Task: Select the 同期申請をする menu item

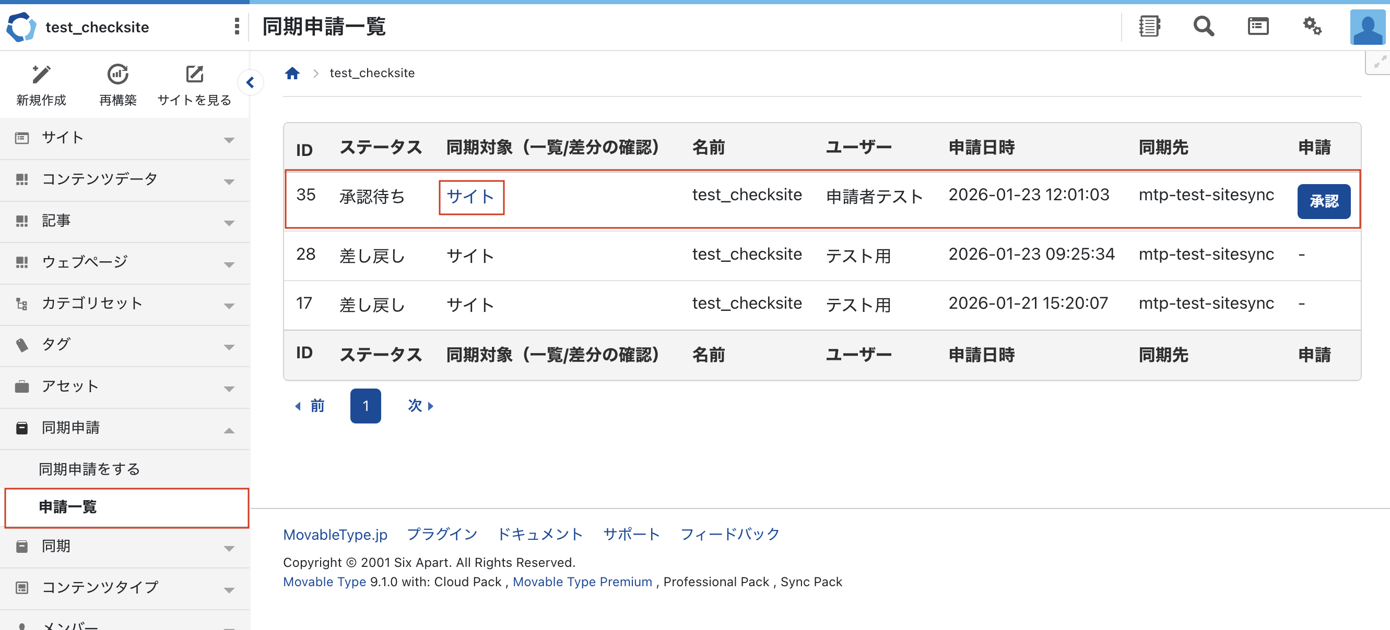Action: click(89, 469)
